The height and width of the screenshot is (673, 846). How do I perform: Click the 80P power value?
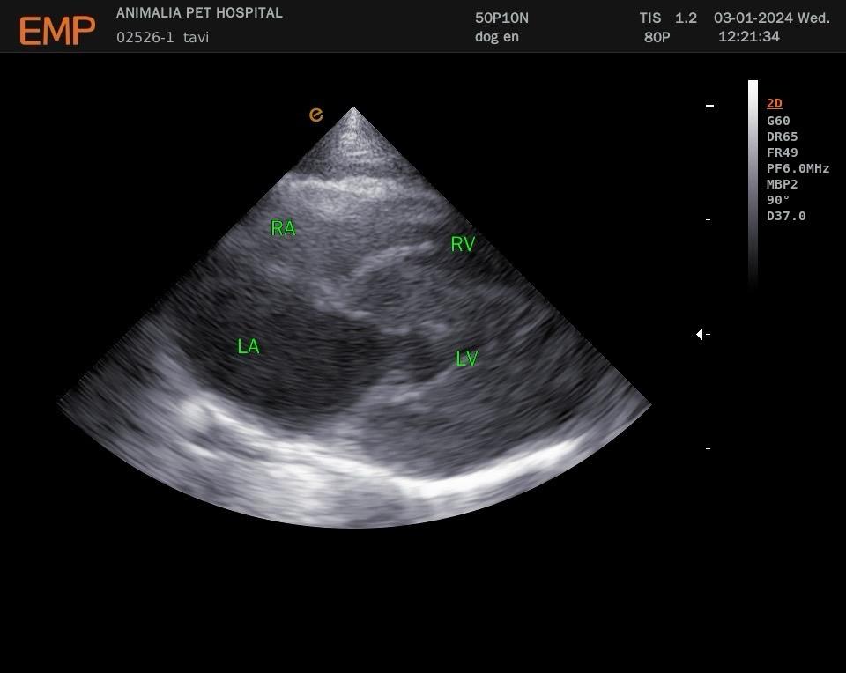pyautogui.click(x=657, y=37)
